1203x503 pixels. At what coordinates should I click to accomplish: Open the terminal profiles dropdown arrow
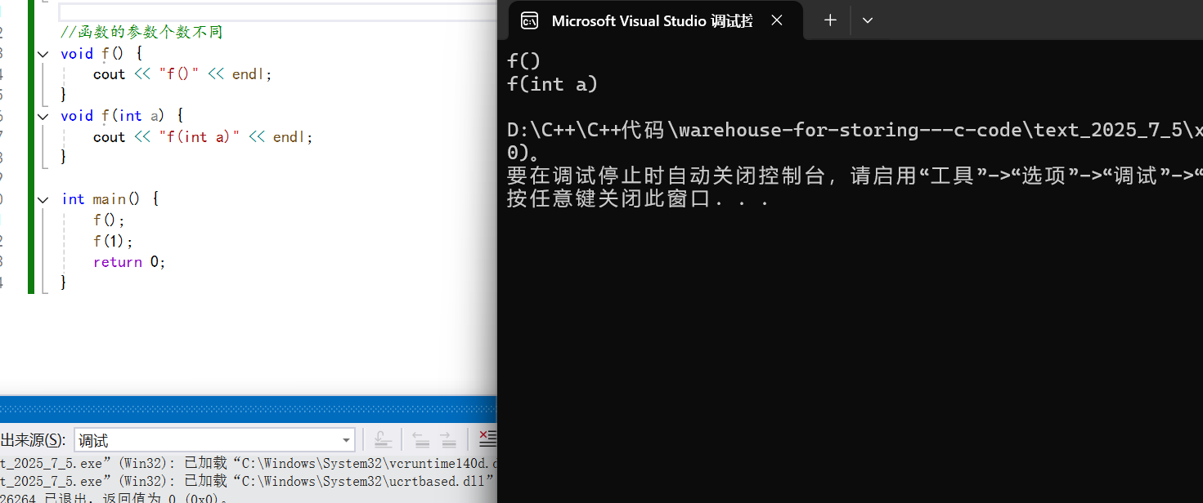coord(868,20)
